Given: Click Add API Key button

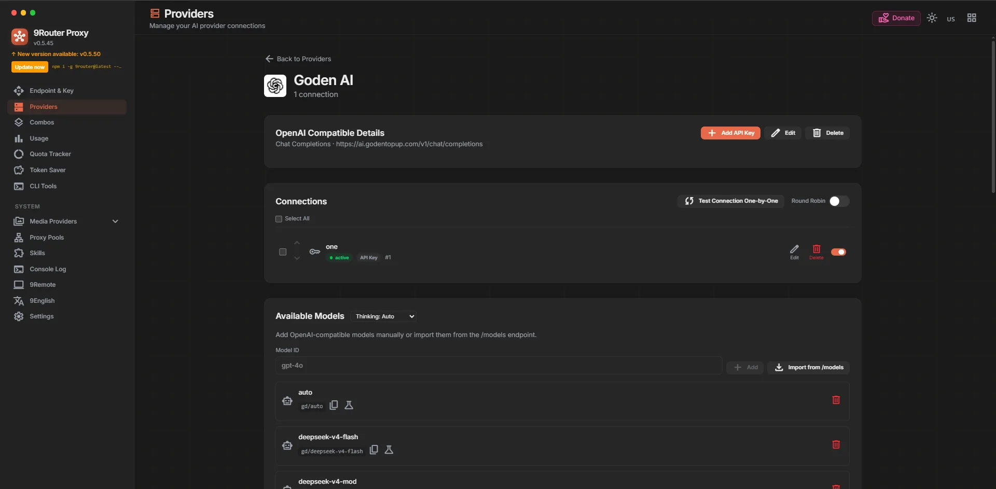Looking at the screenshot, I should pos(730,133).
